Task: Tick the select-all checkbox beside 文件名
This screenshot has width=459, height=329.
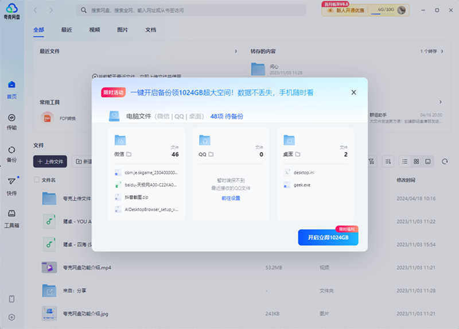Action: (x=37, y=180)
